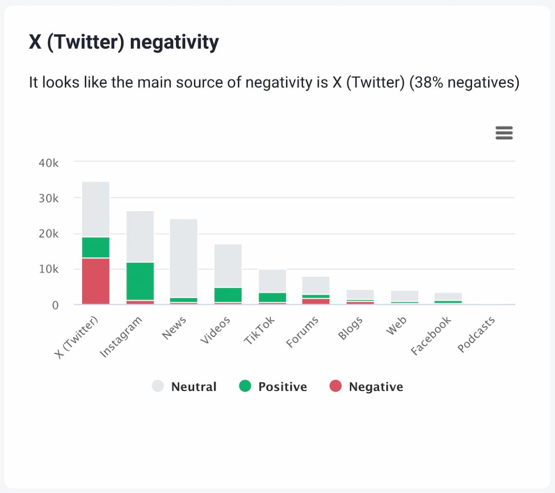Open options under the menu lines icon
The width and height of the screenshot is (555, 493).
tap(504, 133)
